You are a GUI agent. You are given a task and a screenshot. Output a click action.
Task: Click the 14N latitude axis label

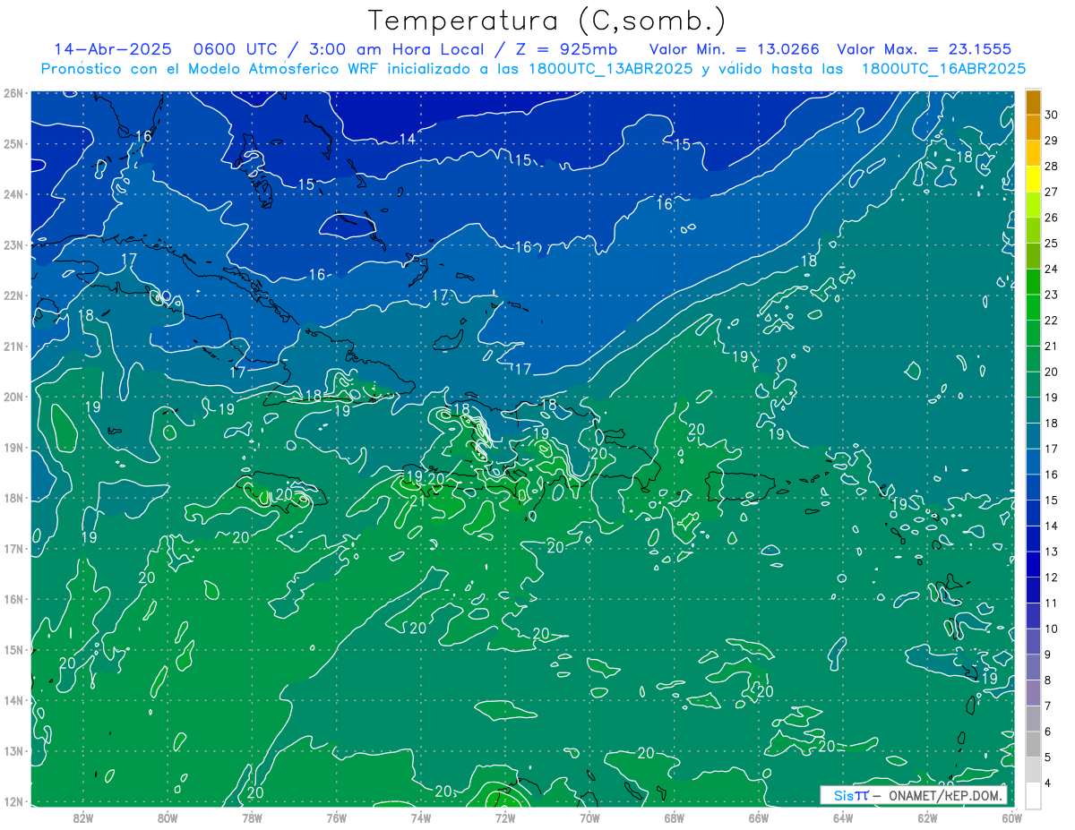(x=13, y=700)
